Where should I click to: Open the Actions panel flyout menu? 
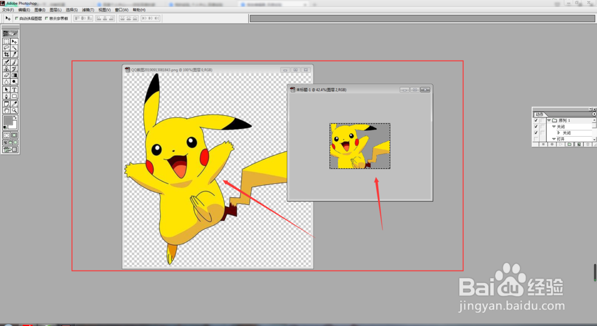click(595, 114)
